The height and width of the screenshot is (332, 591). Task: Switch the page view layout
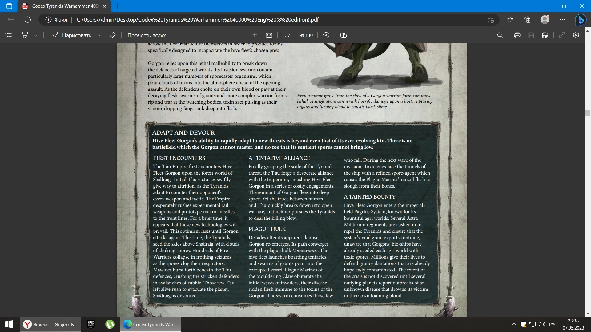(344, 35)
